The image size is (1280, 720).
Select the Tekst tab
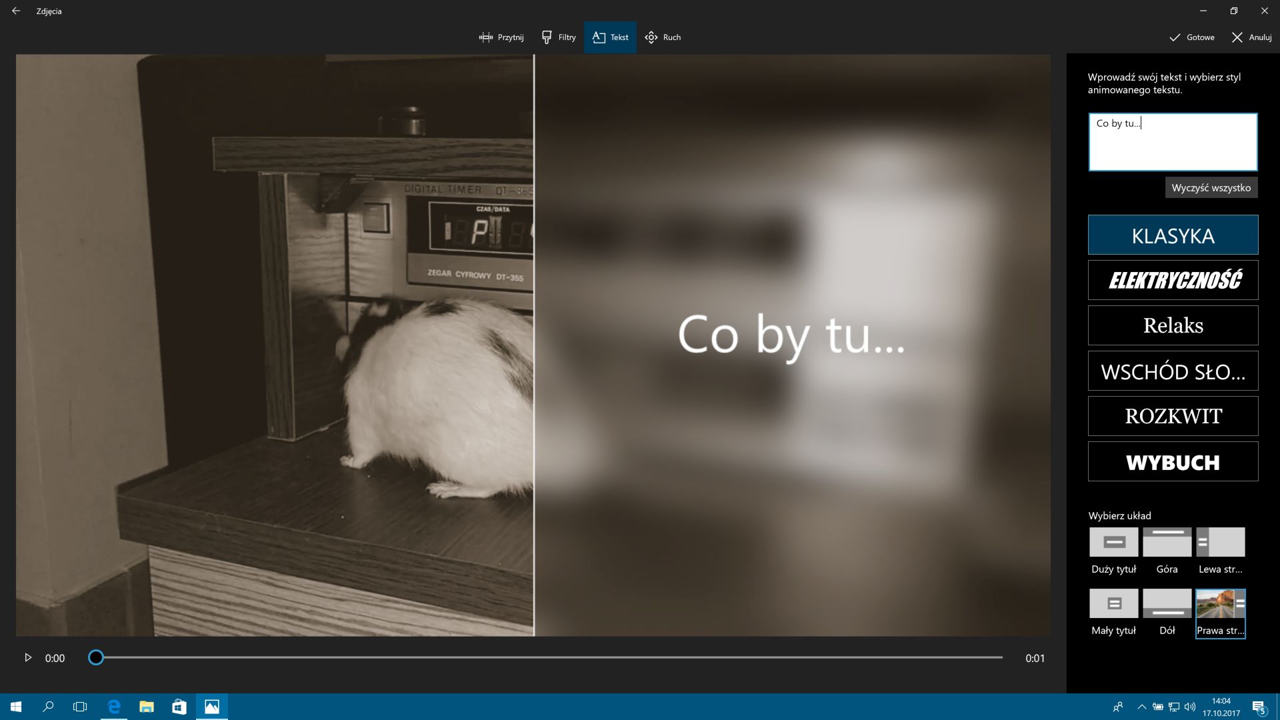610,37
